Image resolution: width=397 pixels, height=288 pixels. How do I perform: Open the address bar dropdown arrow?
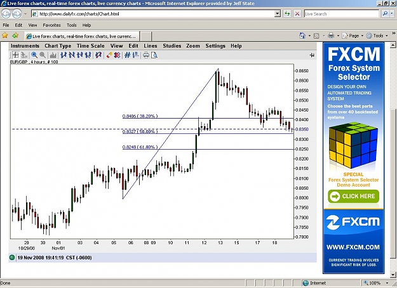click(278, 14)
